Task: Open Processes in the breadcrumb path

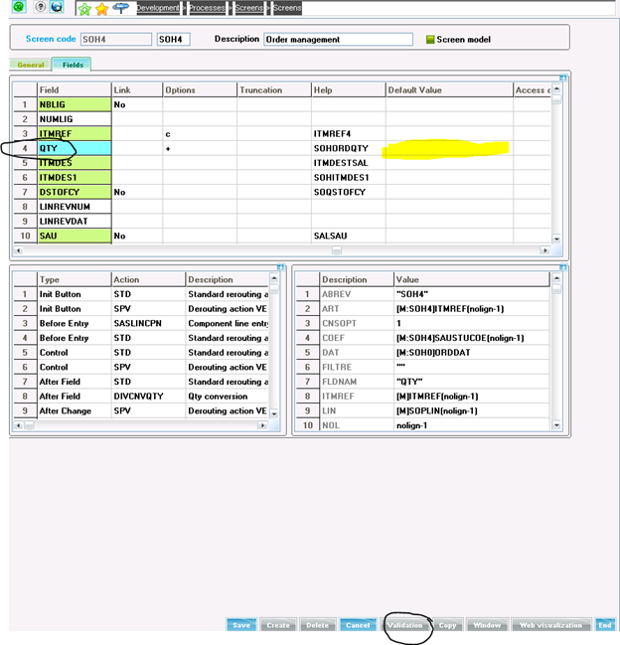Action: (207, 8)
